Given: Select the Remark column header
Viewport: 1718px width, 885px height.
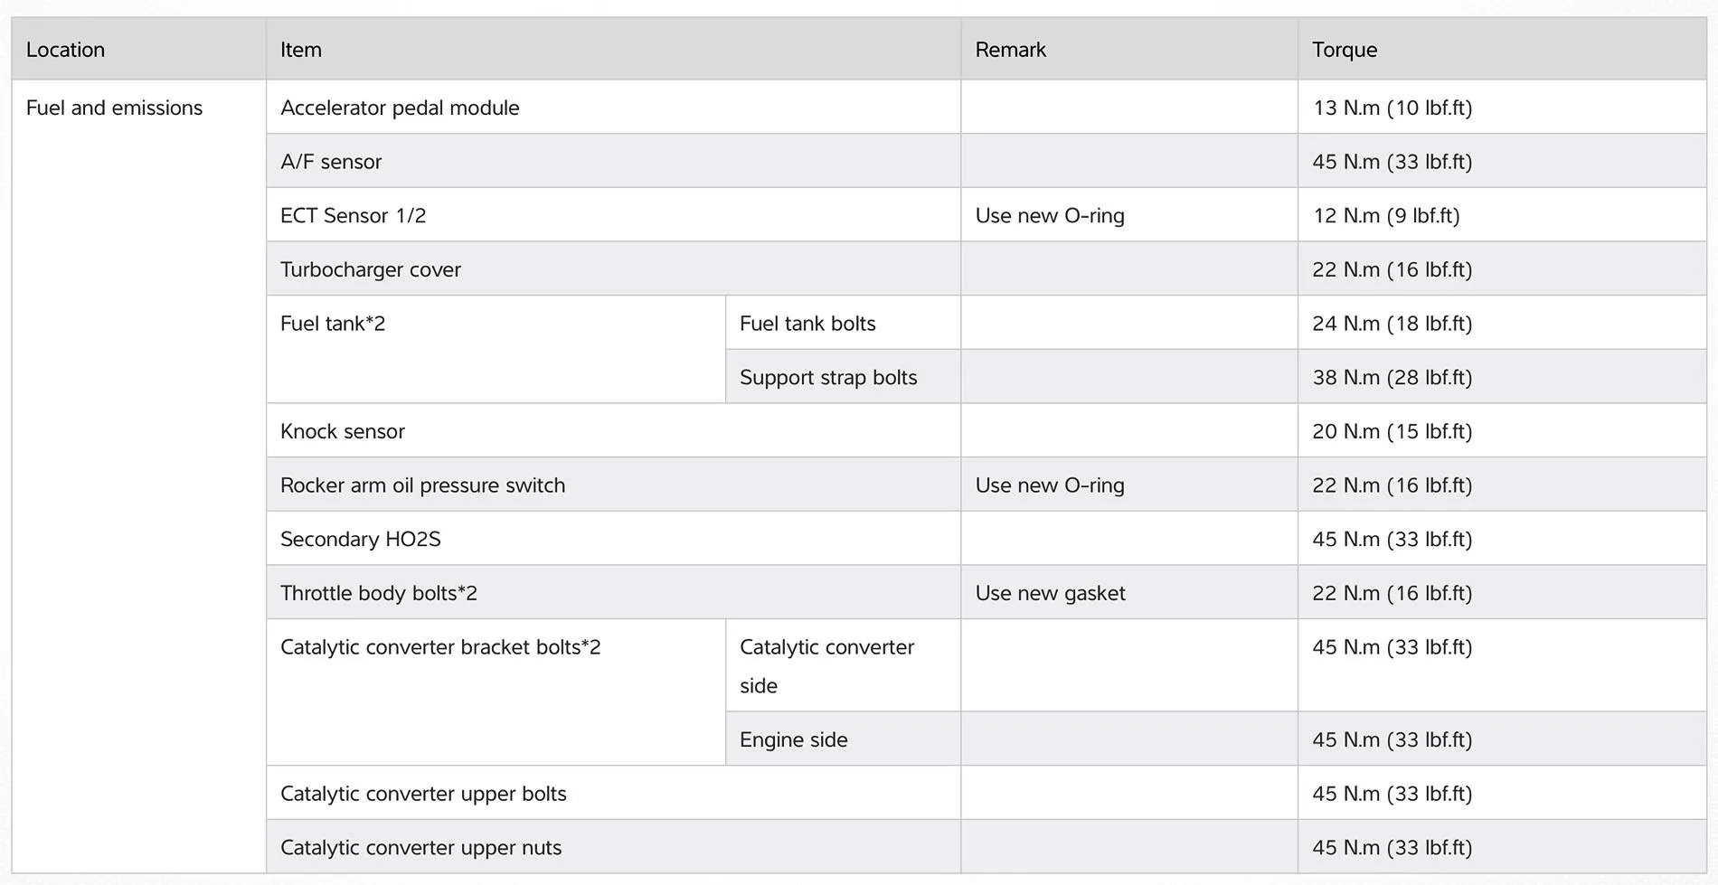Looking at the screenshot, I should point(1010,50).
